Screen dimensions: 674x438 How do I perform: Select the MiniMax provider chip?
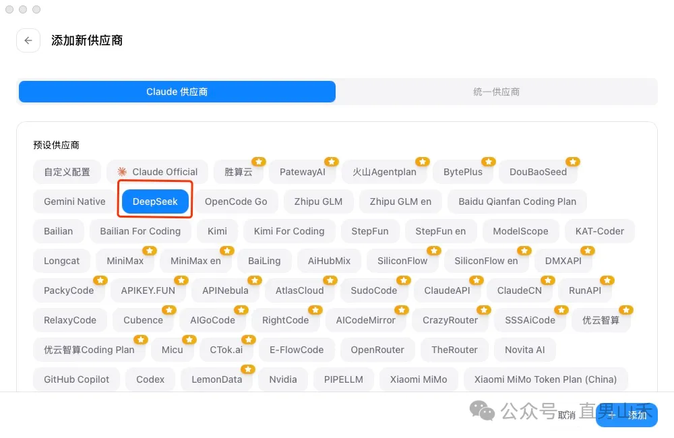[x=125, y=261]
